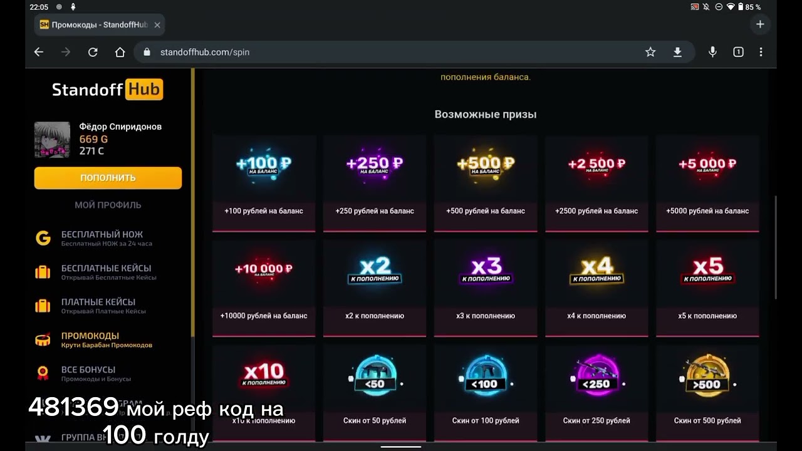Open ПЛАТНЫЕ КЕЙСЫ menu item
This screenshot has height=451, width=802.
[x=103, y=306]
